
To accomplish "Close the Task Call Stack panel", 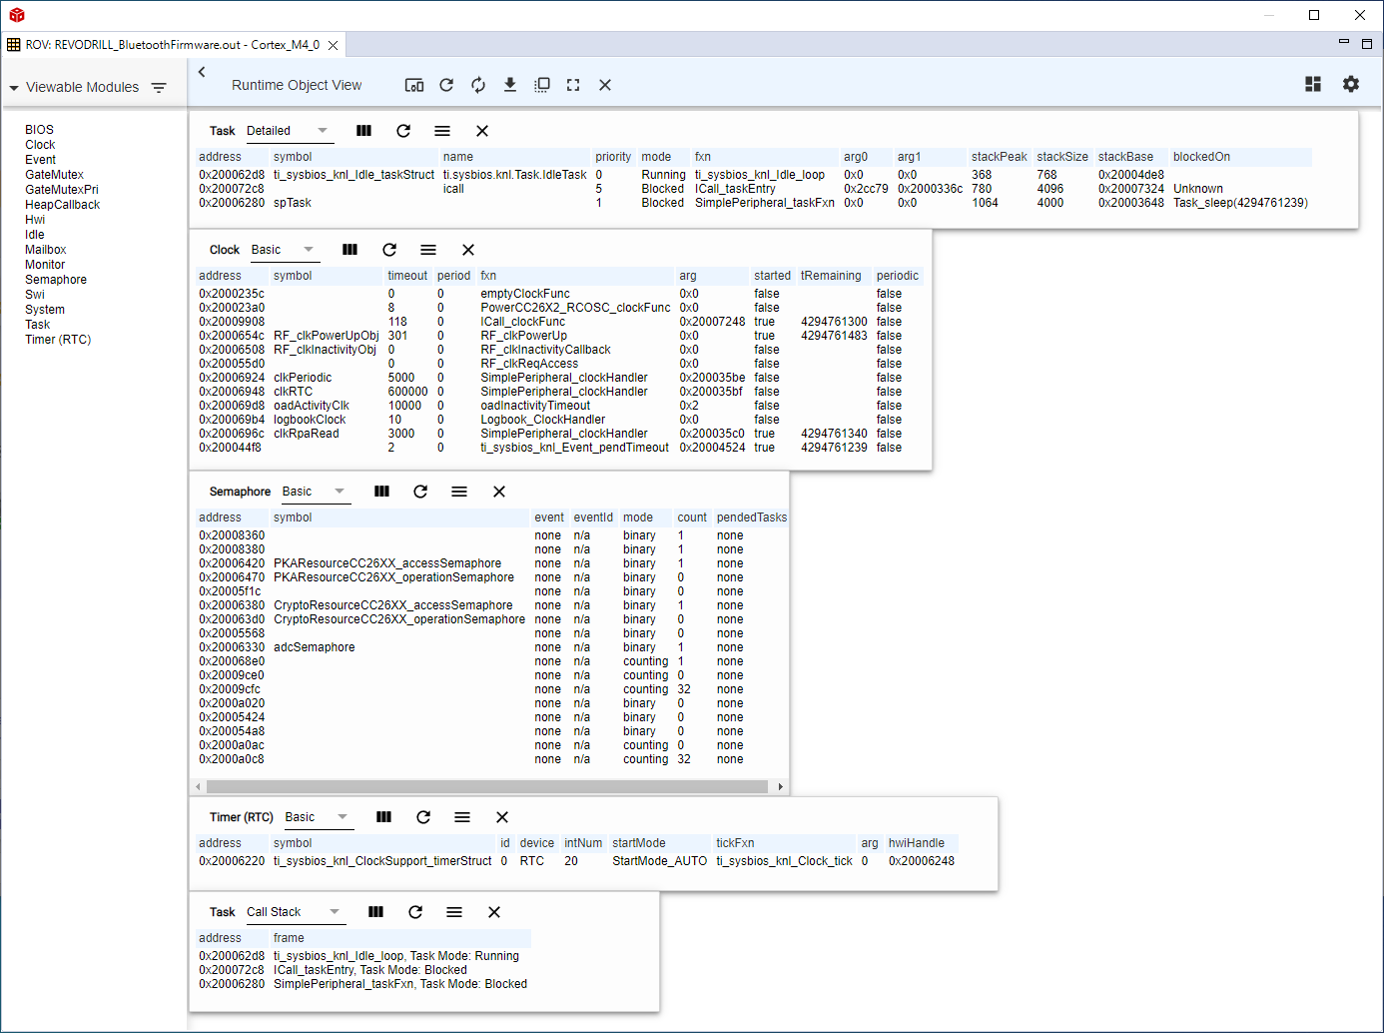I will (494, 912).
